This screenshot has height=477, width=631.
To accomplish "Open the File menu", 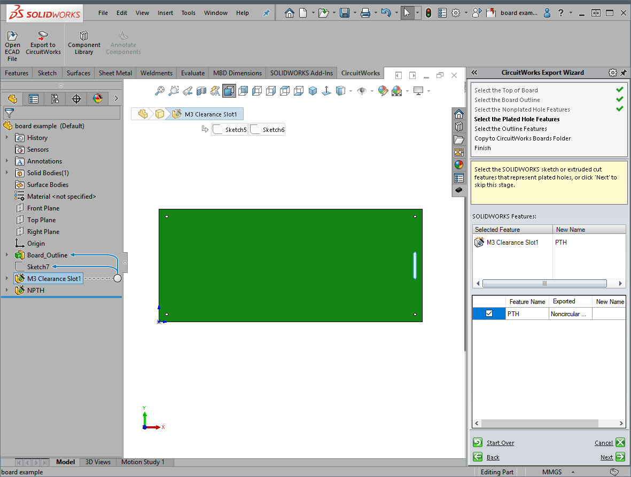I will tap(103, 13).
